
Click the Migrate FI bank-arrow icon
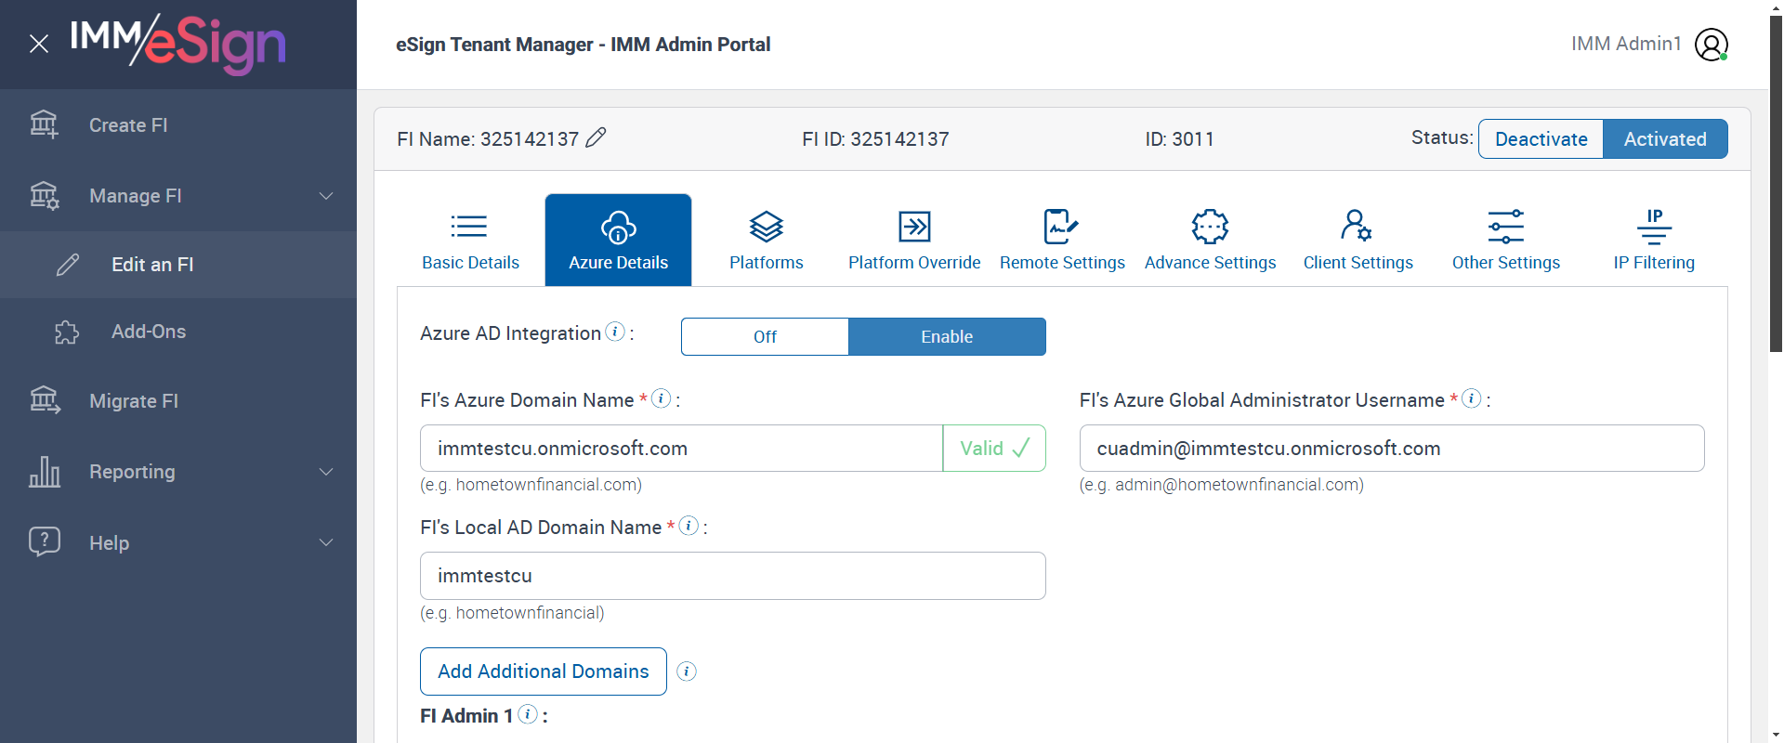click(44, 400)
